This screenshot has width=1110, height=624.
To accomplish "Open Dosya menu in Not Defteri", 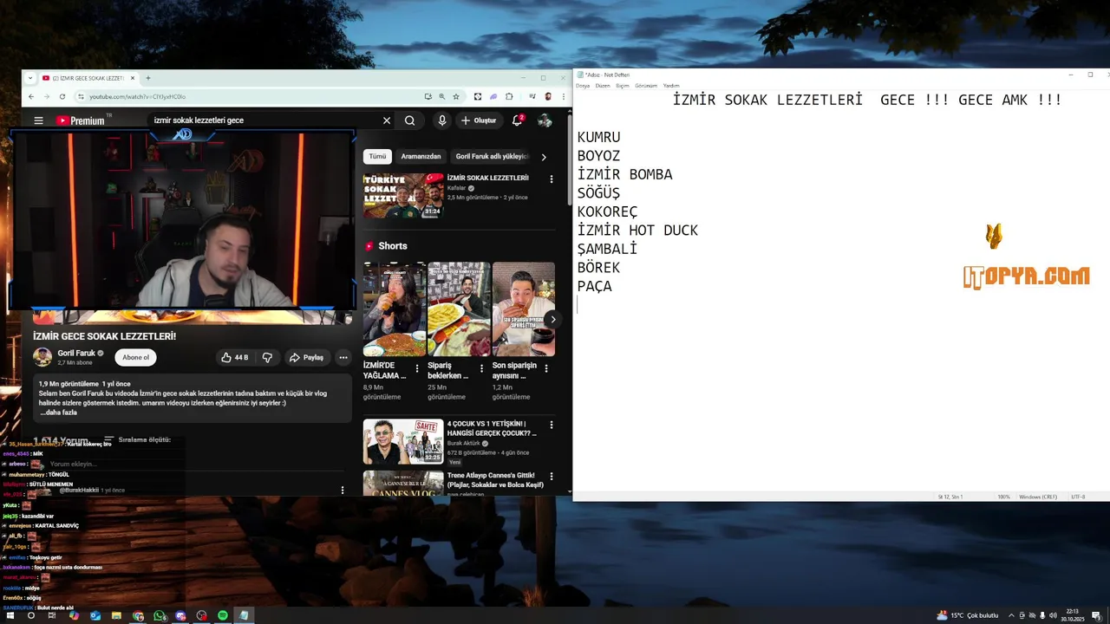I will coord(583,86).
